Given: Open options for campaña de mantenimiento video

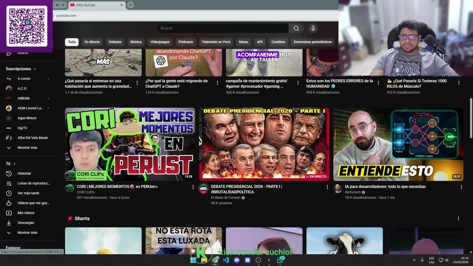Looking at the screenshot, I should point(298,83).
